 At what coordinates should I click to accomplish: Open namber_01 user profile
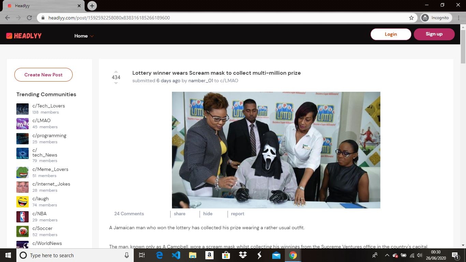point(201,81)
